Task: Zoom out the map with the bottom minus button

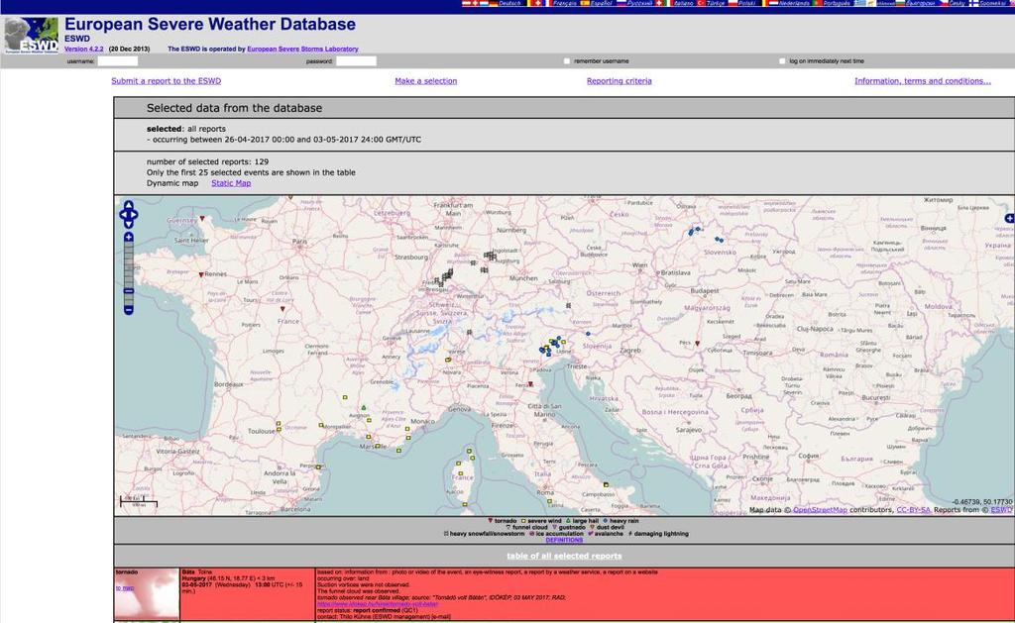Action: (128, 311)
